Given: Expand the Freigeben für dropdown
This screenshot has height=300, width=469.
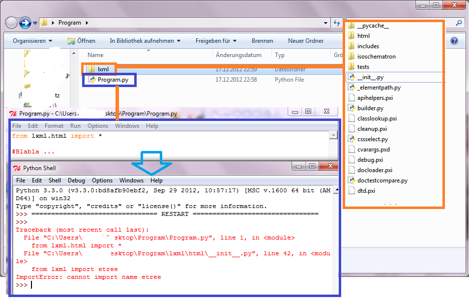Looking at the screenshot, I should [216, 41].
